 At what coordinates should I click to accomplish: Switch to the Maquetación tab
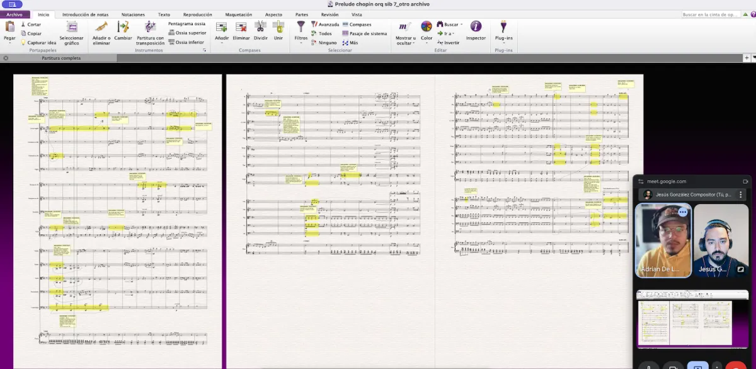coord(239,14)
